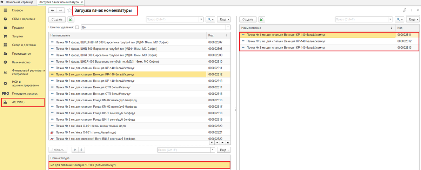
Task: Click the PRO Помощник закупок icon
Action: [5, 94]
